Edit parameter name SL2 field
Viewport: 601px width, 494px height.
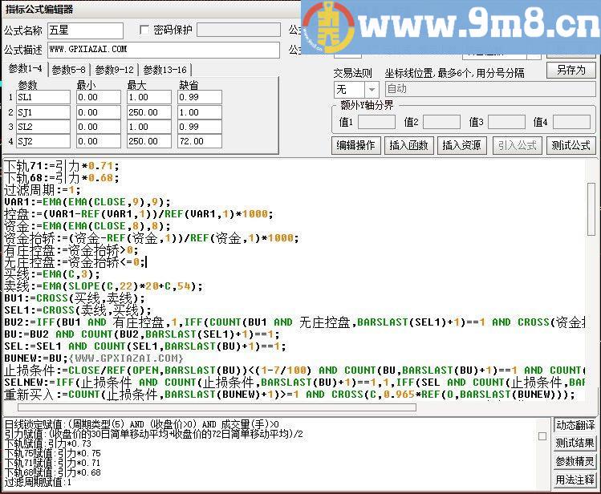43,127
